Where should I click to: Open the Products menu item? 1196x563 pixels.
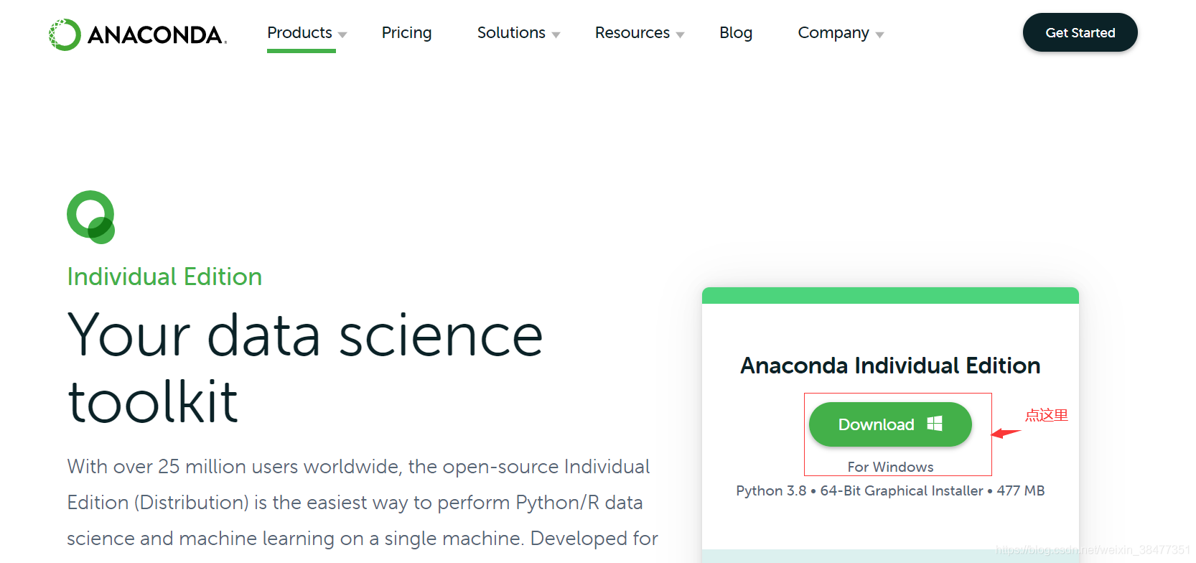[x=299, y=33]
